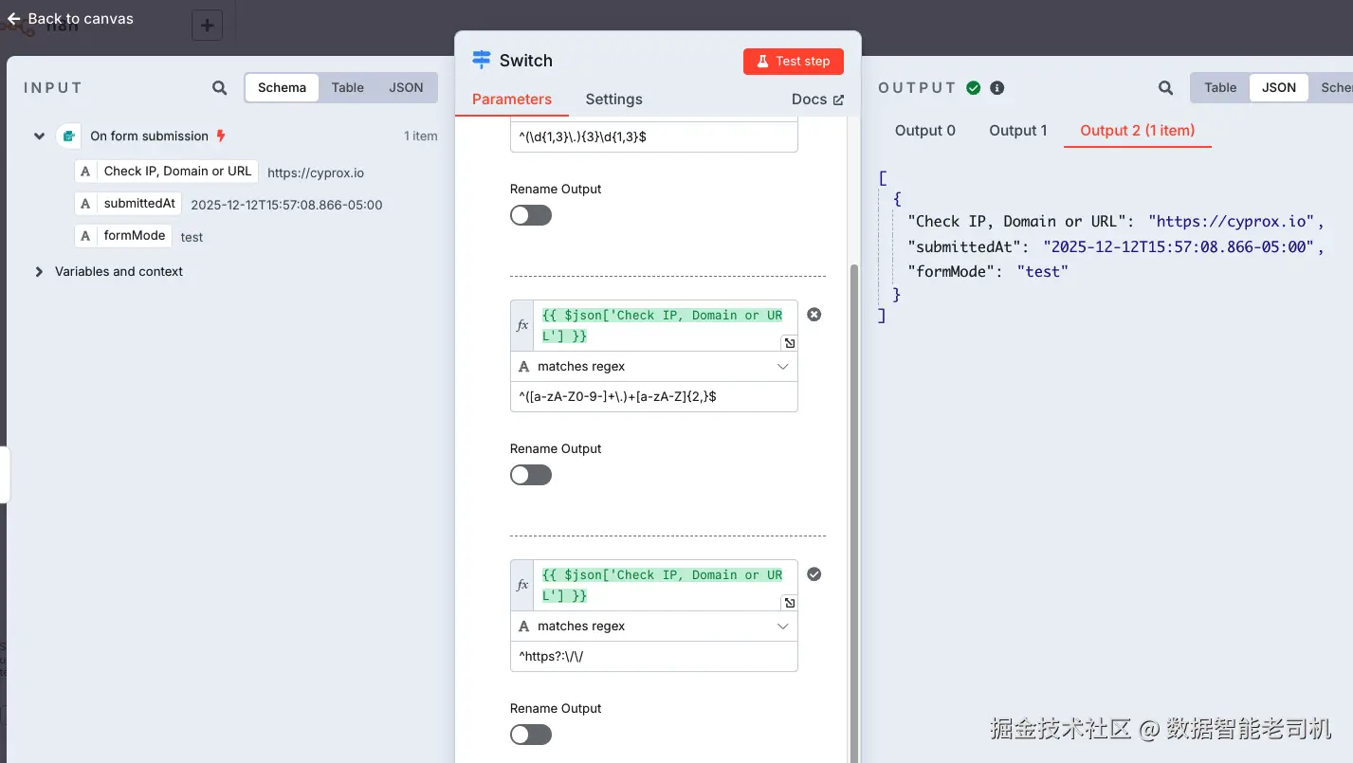Viewport: 1353px width, 763px height.
Task: Click the '1 item' count label
Action: pos(421,136)
